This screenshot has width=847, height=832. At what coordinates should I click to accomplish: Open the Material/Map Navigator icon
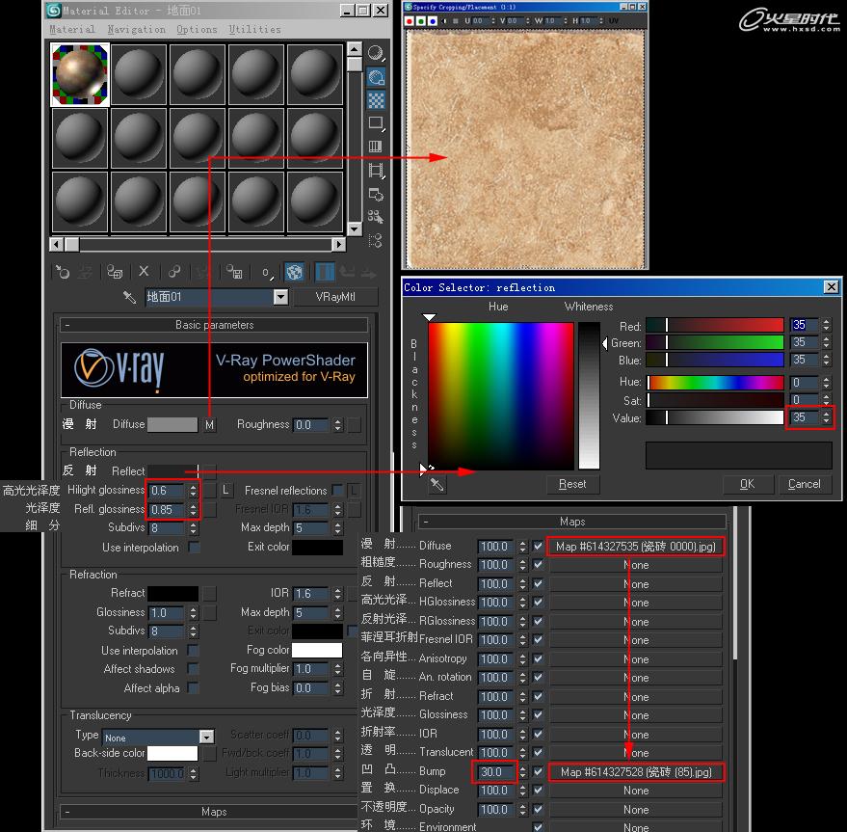(x=376, y=240)
